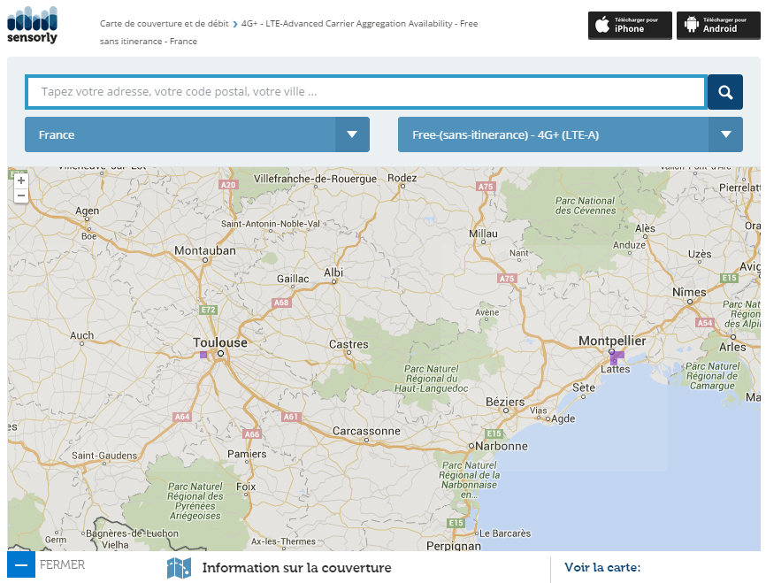Click the purple coverage marker near Montpellier
Screen dimensions: 766x583
pos(617,356)
